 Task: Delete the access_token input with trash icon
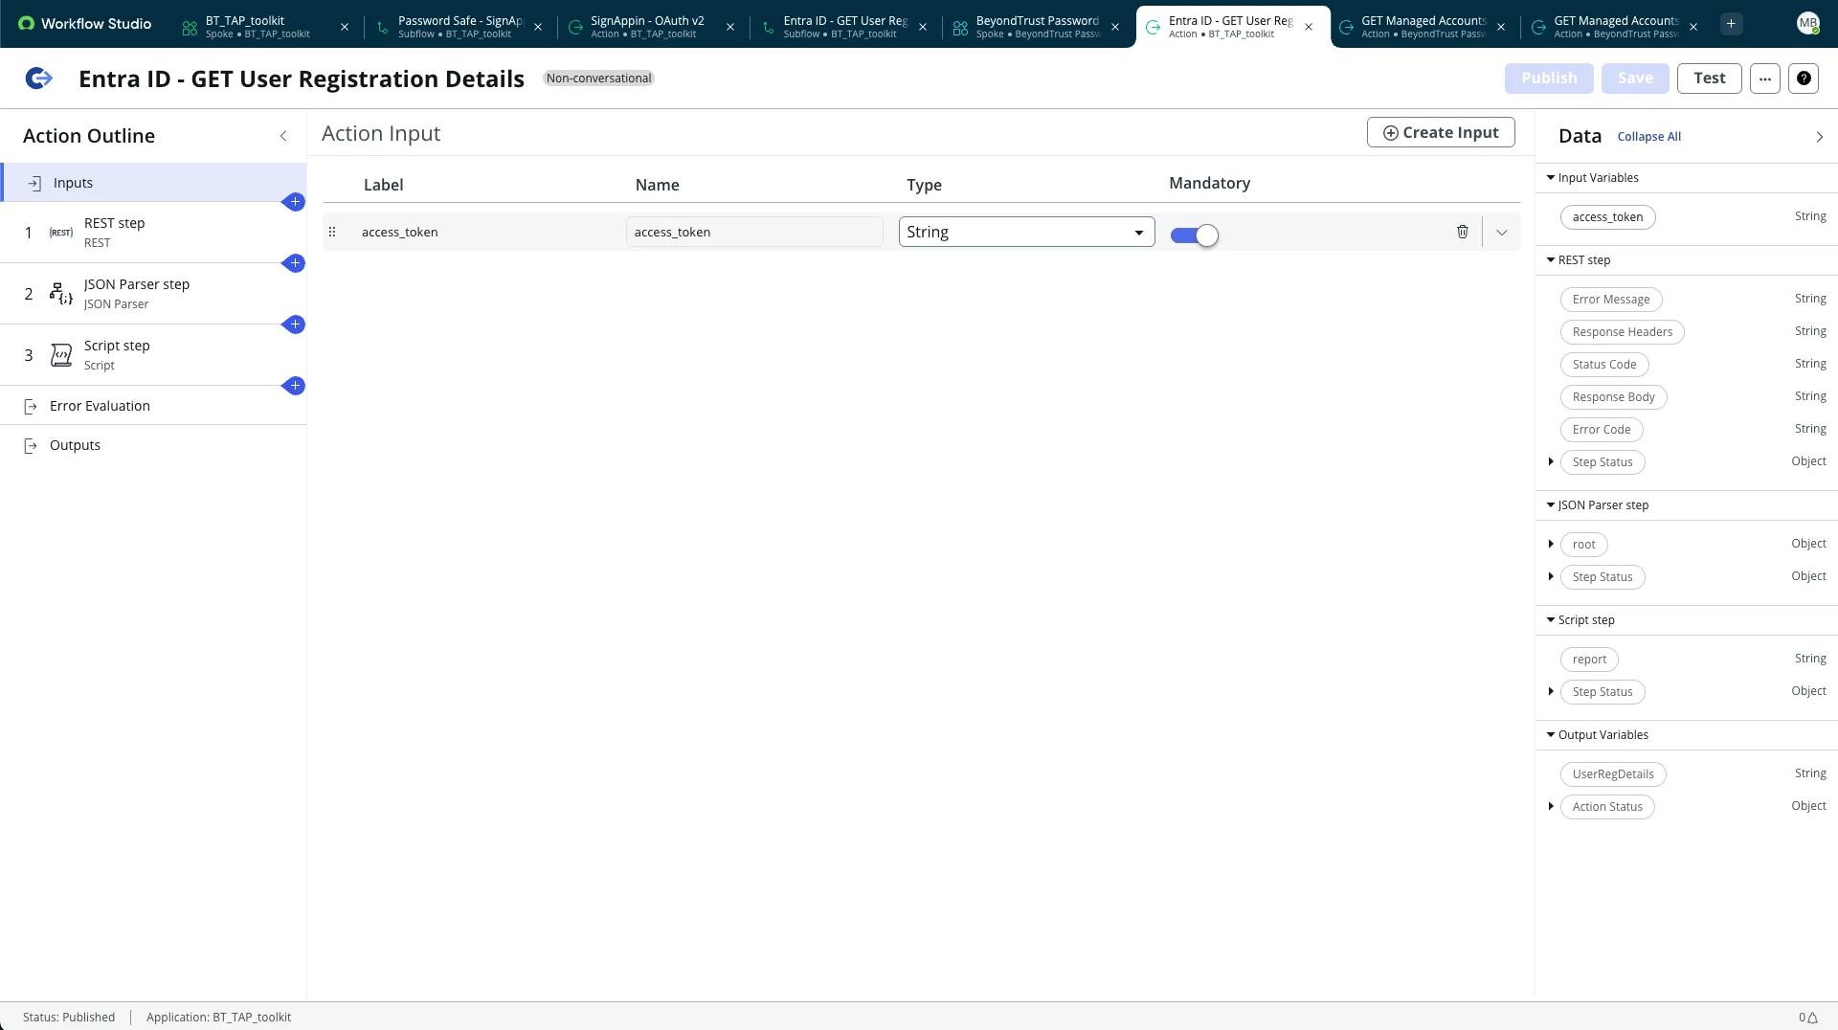1462,232
